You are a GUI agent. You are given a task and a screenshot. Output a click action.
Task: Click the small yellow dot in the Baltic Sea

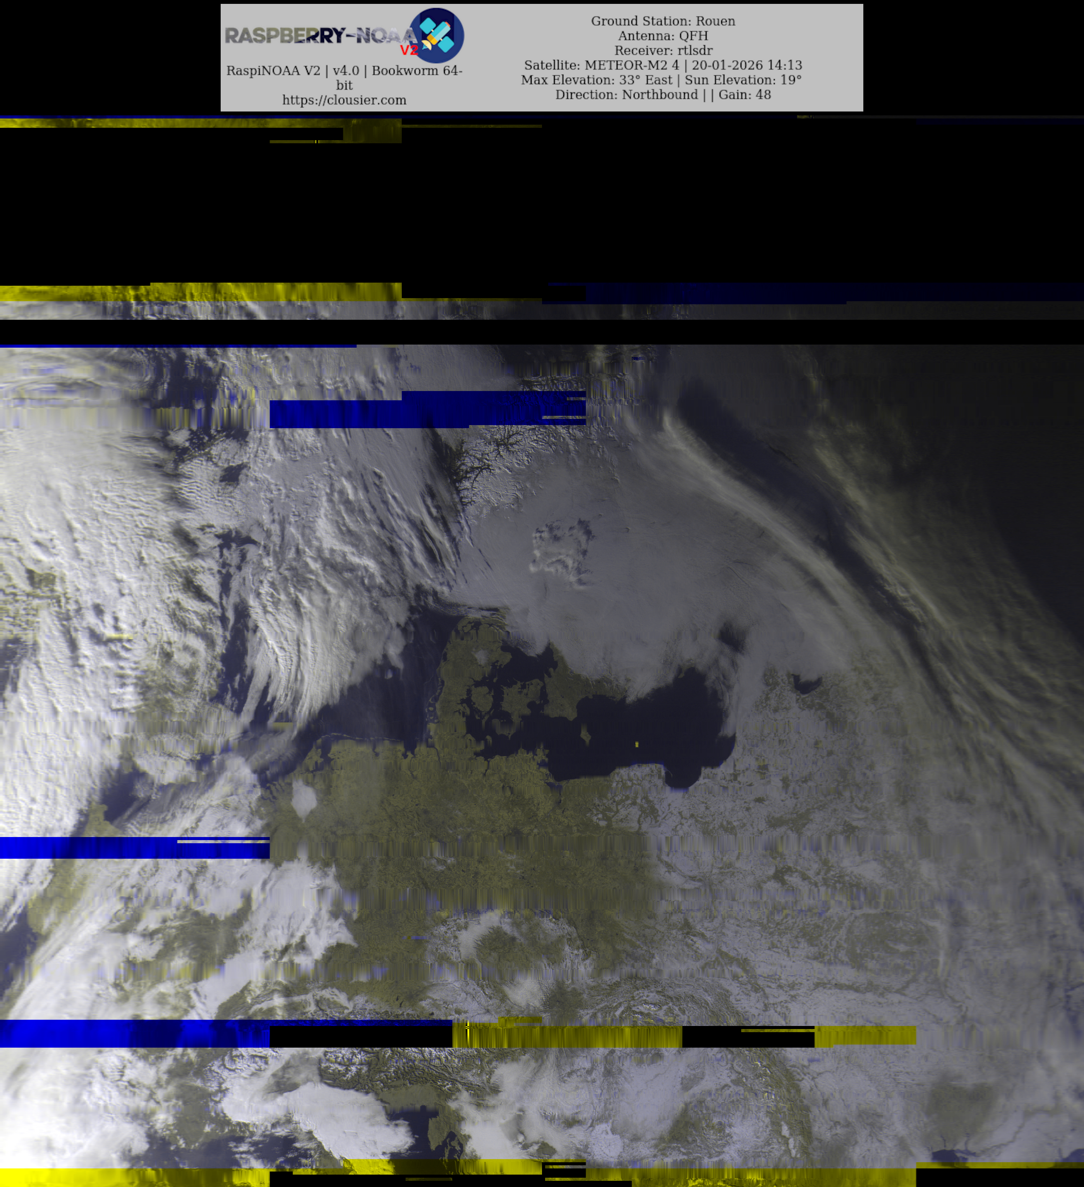pos(637,745)
